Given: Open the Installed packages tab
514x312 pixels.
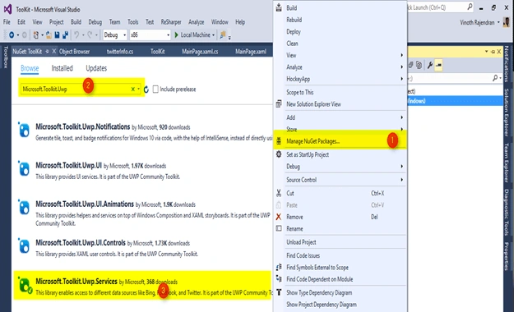Looking at the screenshot, I should pos(62,68).
